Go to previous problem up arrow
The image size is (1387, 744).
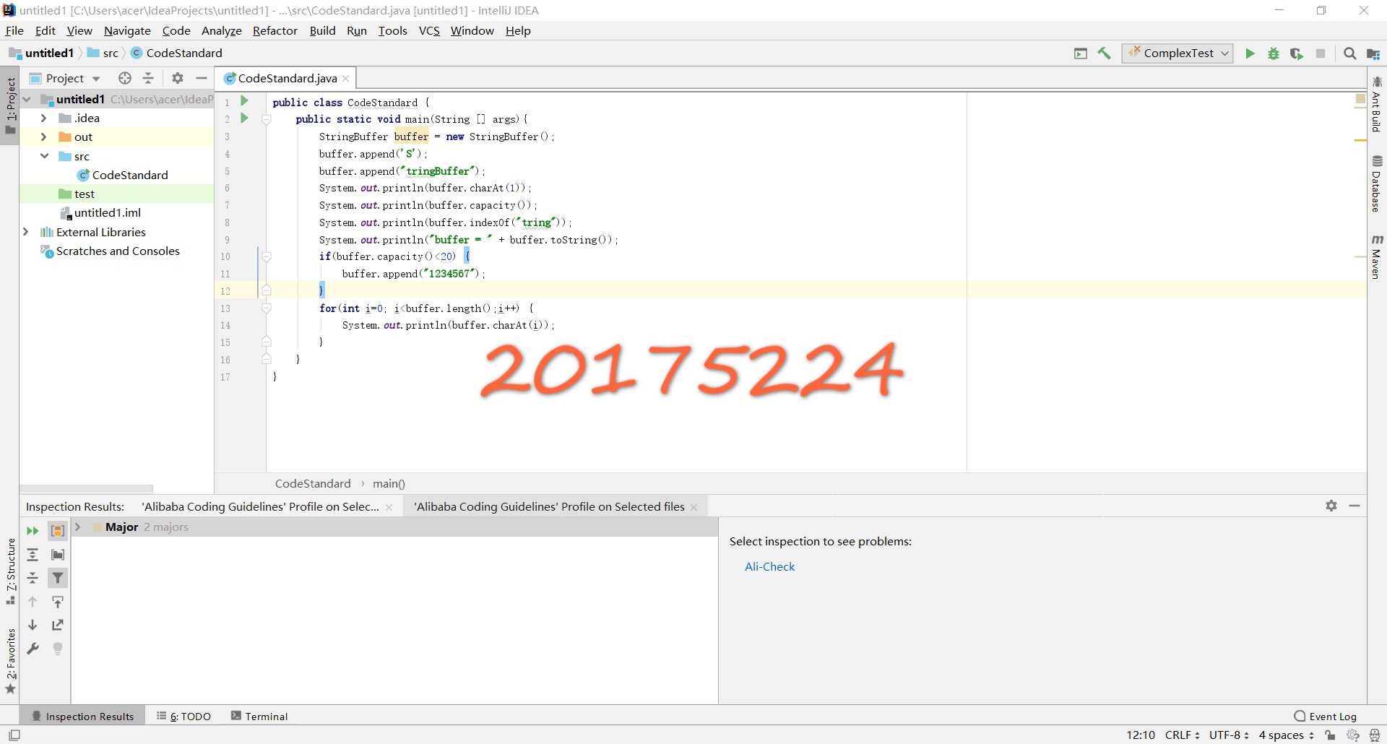coord(33,602)
